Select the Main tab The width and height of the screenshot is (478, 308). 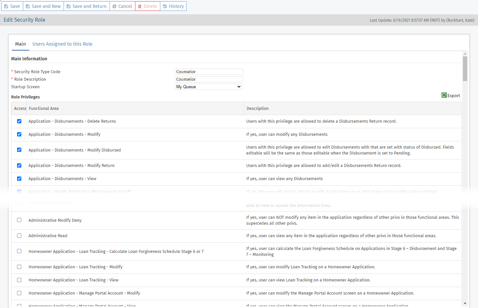(20, 44)
